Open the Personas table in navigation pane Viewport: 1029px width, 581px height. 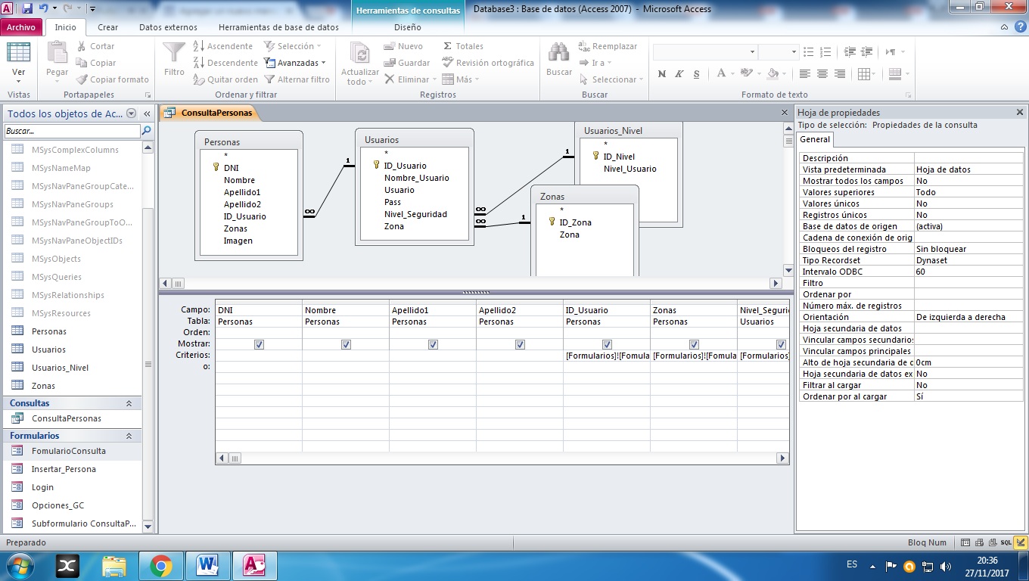49,331
